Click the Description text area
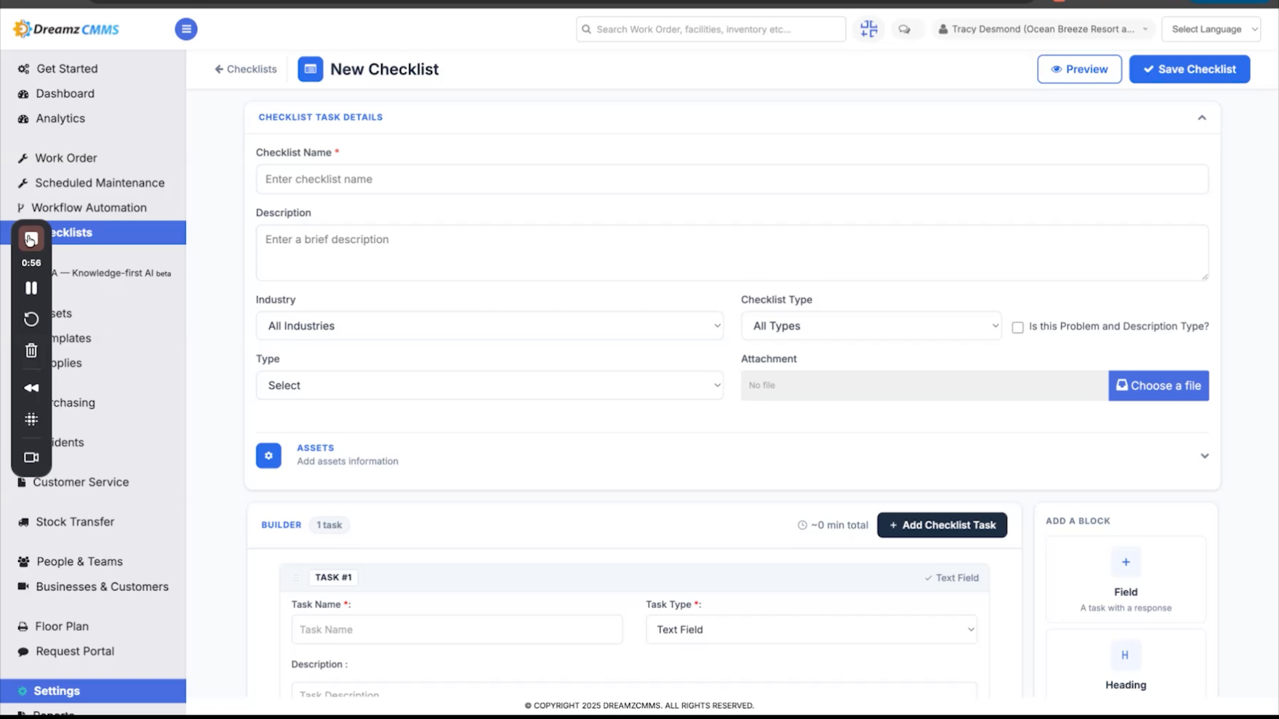 click(732, 252)
